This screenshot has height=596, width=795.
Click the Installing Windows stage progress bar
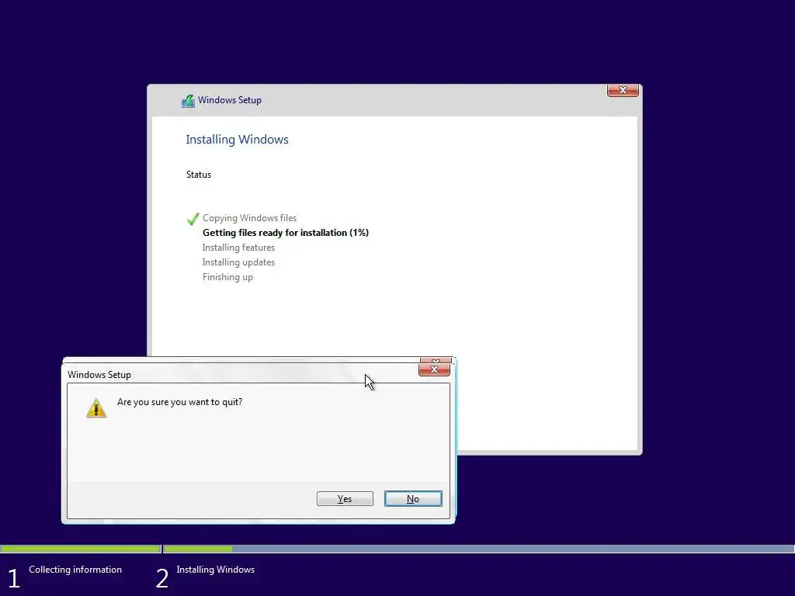coord(478,549)
